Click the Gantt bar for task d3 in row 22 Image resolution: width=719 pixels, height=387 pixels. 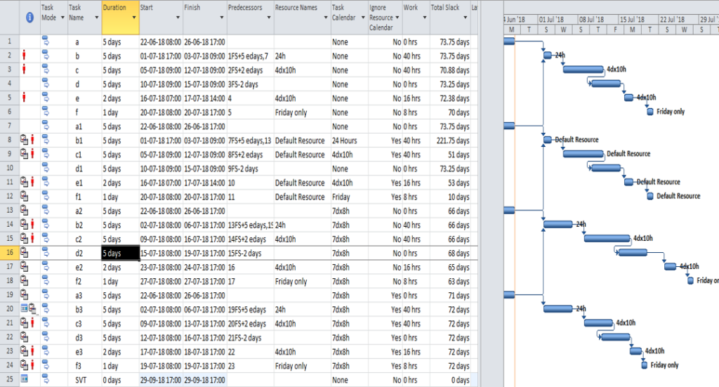point(615,337)
